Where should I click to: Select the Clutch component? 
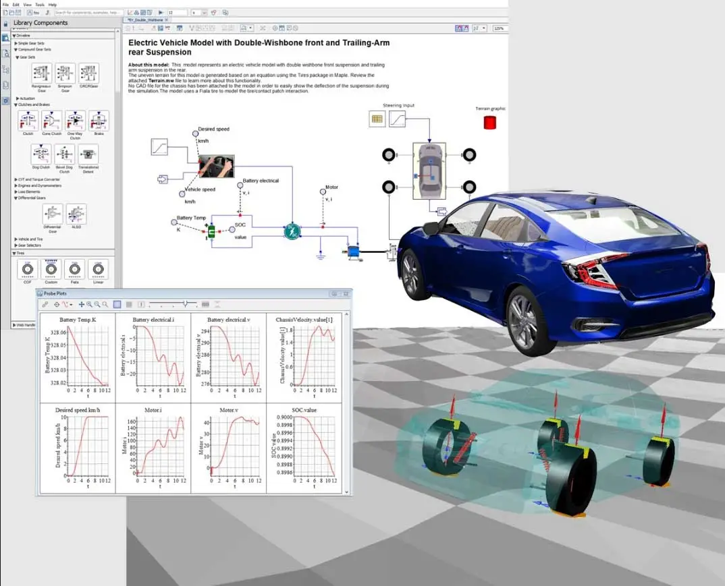tap(28, 121)
